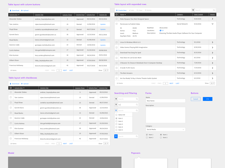Click the Update link for Tom Jenkins row

tap(103, 24)
